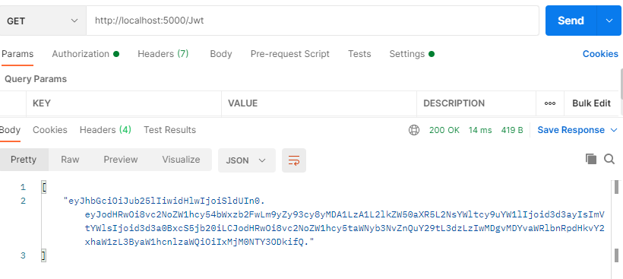The image size is (623, 279).
Task: Open search in response body
Action: pyautogui.click(x=609, y=160)
